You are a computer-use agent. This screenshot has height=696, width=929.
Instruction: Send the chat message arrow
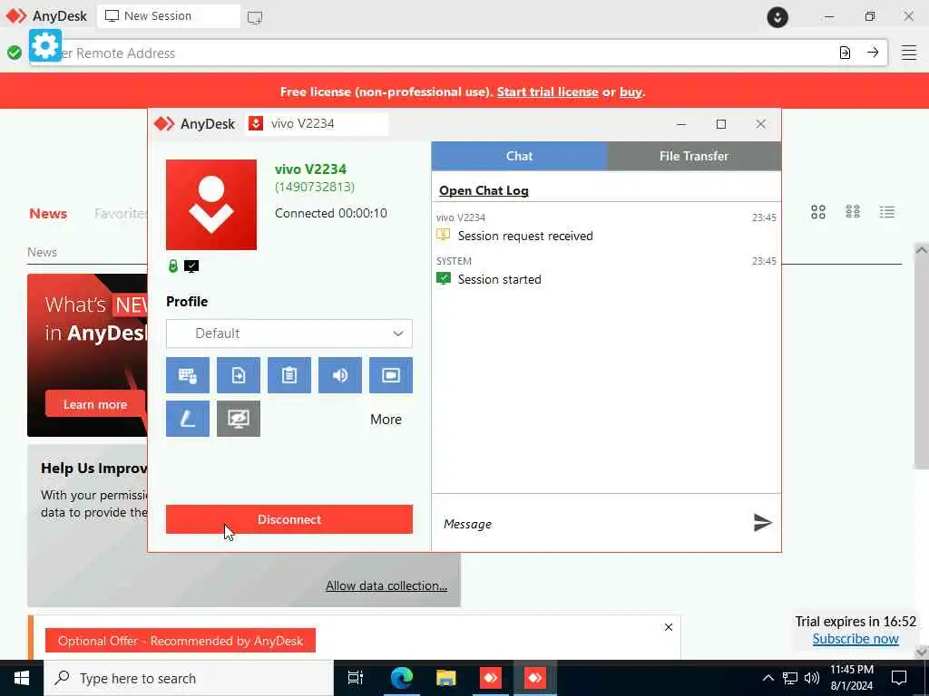[x=762, y=523]
